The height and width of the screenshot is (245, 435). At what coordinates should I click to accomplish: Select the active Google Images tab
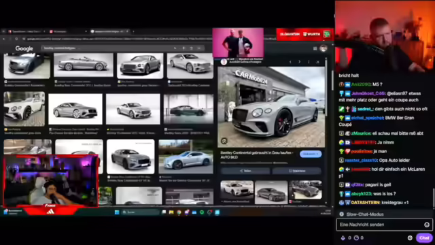click(109, 31)
